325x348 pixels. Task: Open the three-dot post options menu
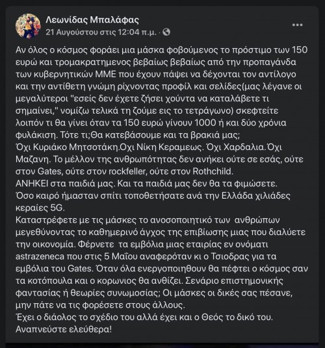click(x=297, y=25)
